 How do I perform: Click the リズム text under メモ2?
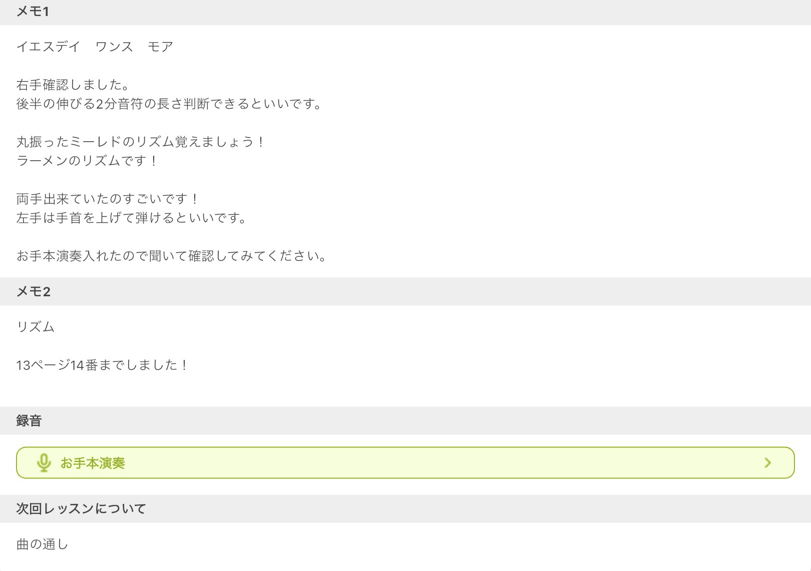pos(36,327)
